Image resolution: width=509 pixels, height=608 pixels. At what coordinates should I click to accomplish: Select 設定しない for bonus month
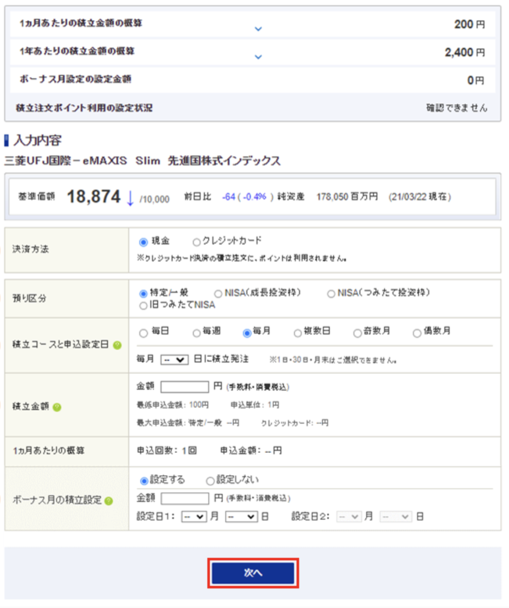tap(210, 481)
